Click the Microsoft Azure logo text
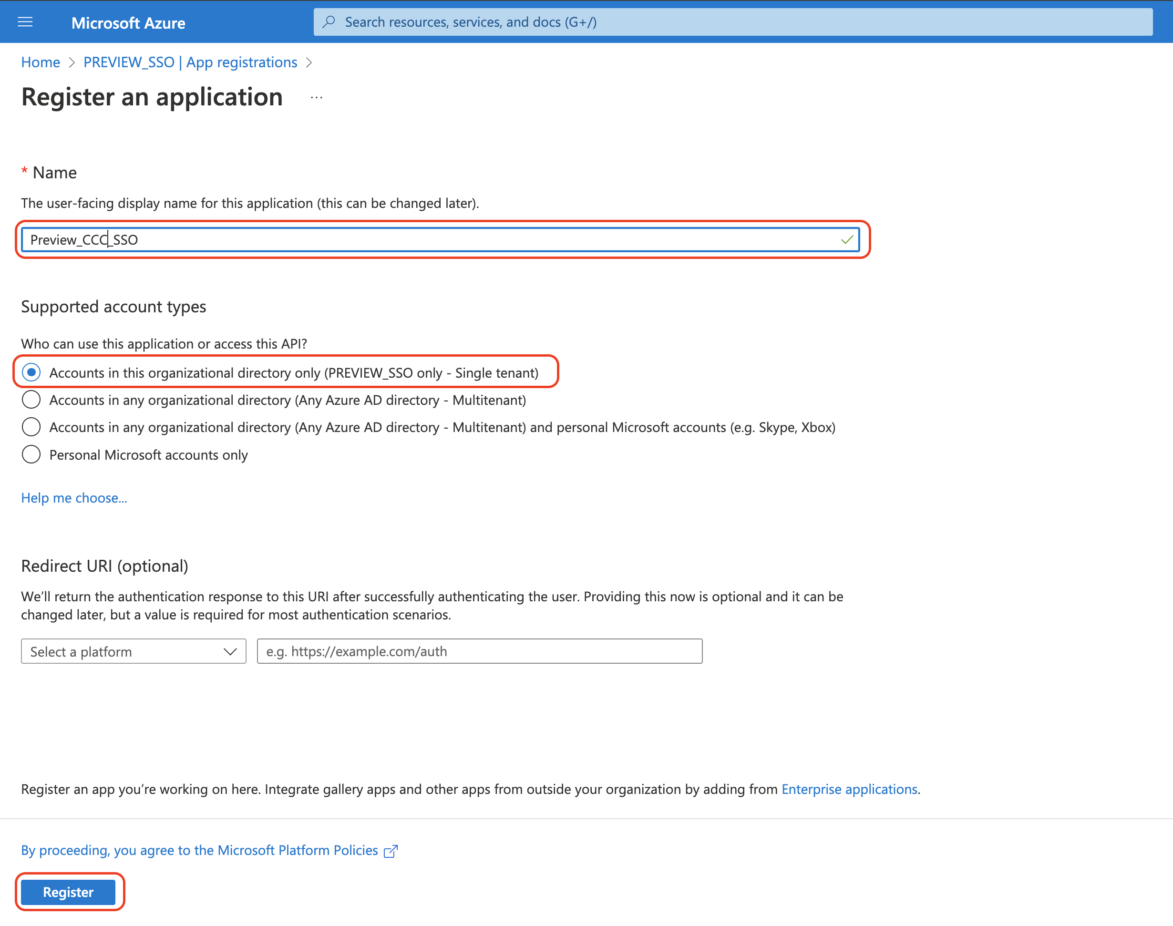Image resolution: width=1173 pixels, height=926 pixels. [128, 23]
